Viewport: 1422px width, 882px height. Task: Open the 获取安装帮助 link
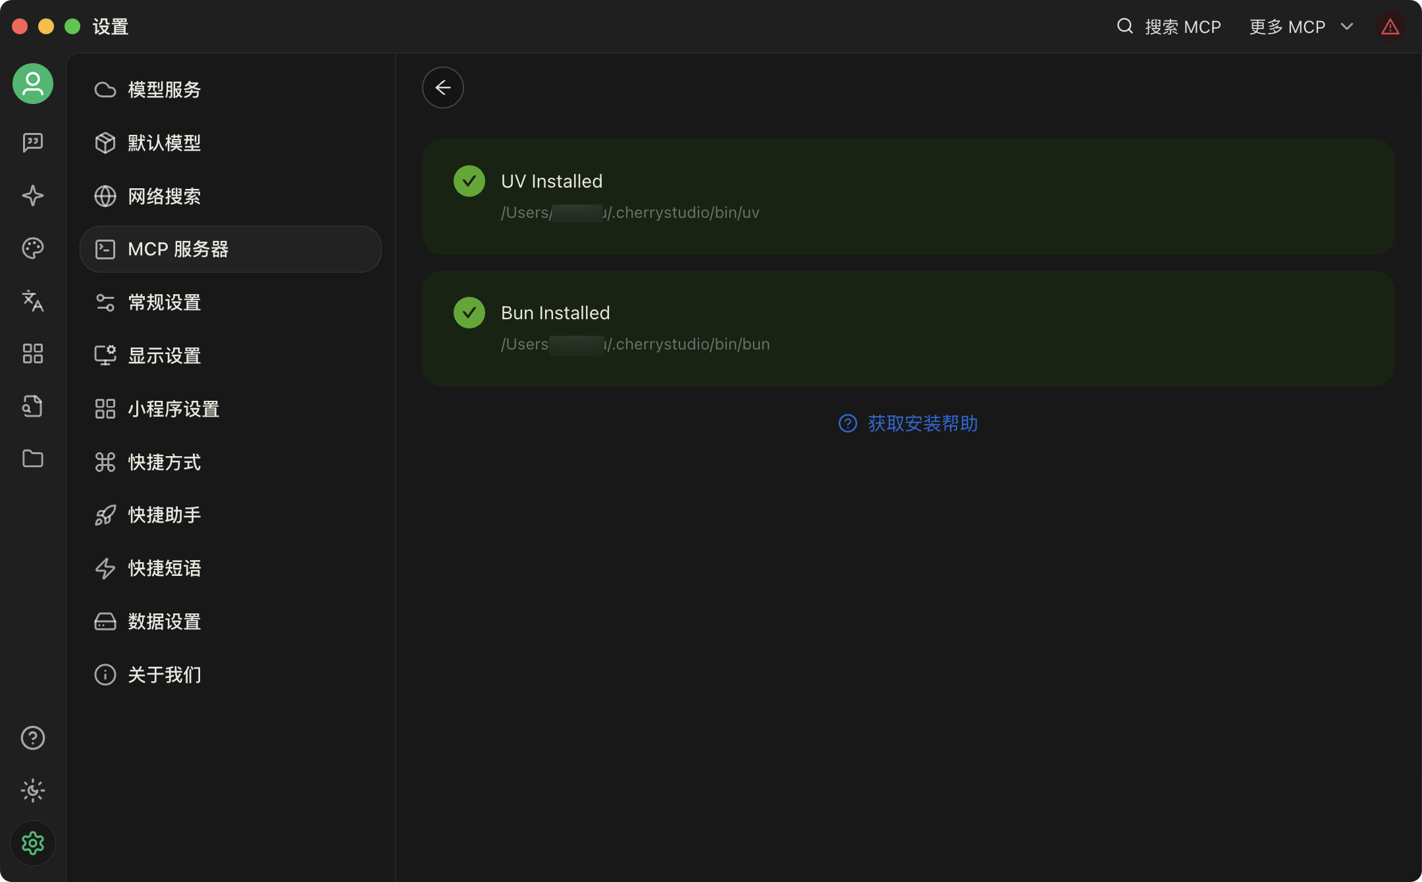point(908,423)
